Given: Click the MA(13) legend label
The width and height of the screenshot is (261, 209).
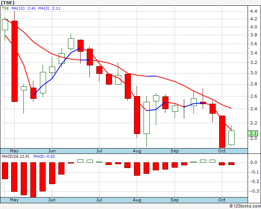Looking at the screenshot, I should click(18, 8).
